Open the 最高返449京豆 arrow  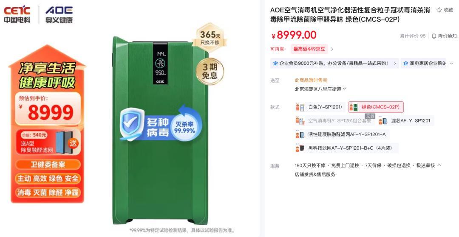332,49
